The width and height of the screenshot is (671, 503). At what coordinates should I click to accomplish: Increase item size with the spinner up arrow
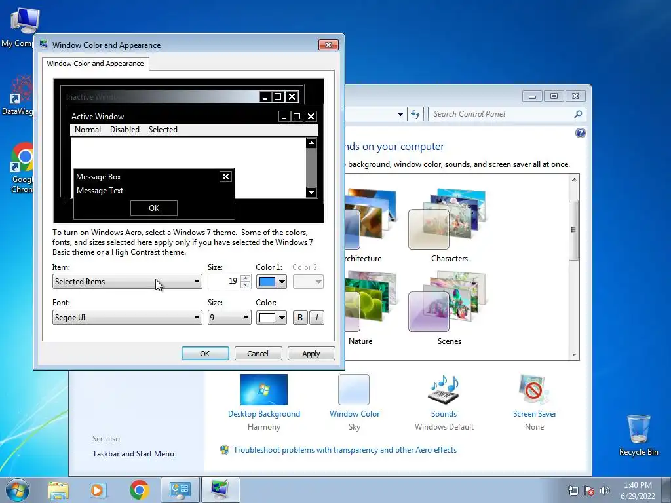pyautogui.click(x=245, y=278)
